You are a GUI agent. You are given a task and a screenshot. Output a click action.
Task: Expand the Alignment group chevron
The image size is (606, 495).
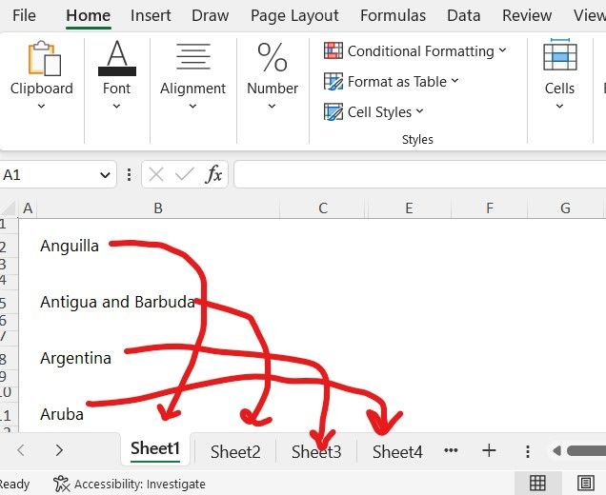(x=192, y=107)
